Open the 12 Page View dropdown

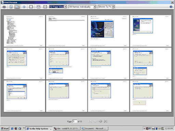point(58,7)
